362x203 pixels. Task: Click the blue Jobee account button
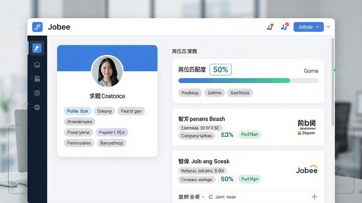308,27
